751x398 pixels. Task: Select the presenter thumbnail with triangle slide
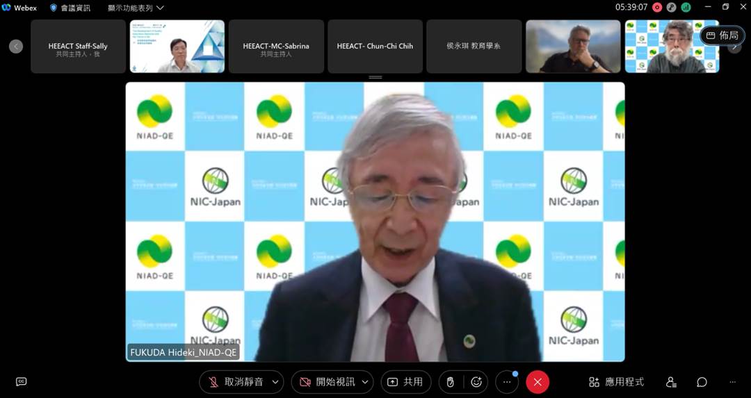pos(177,47)
